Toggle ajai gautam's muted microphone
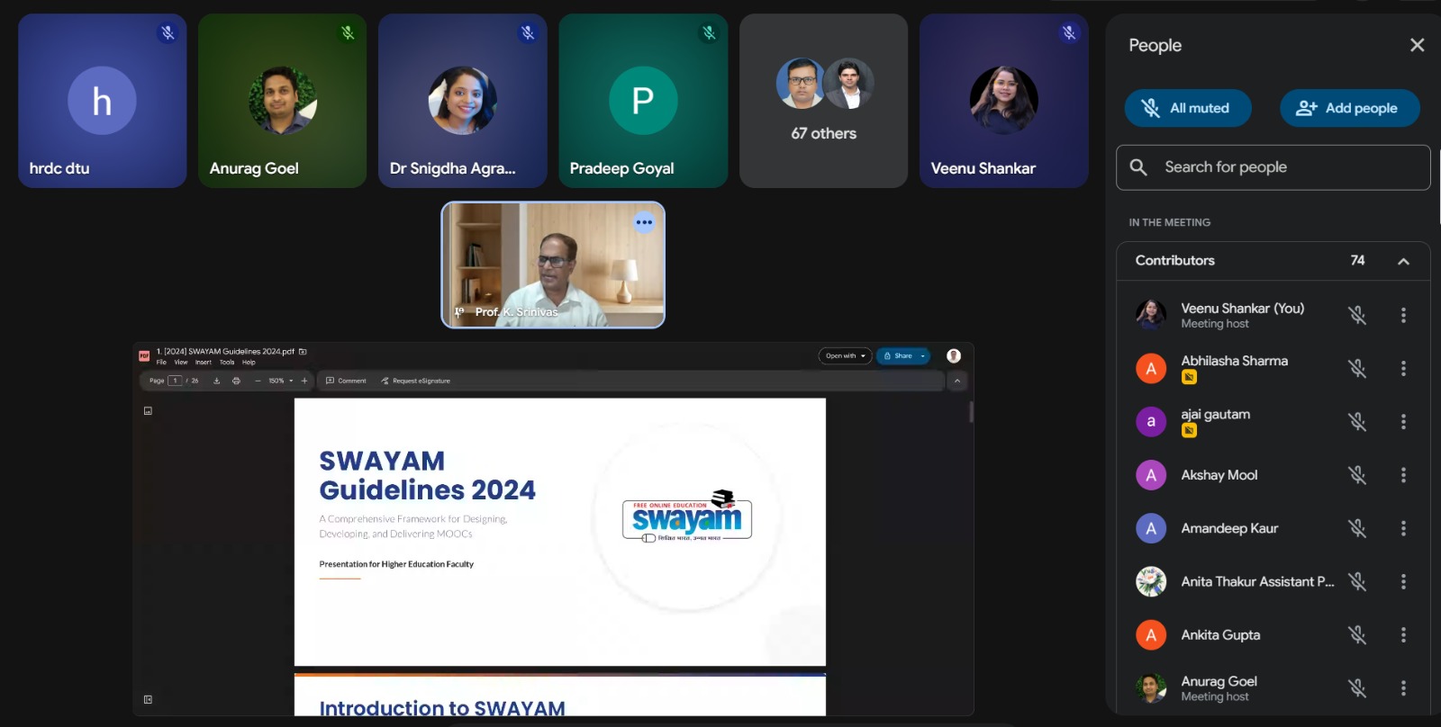1441x727 pixels. (x=1357, y=421)
